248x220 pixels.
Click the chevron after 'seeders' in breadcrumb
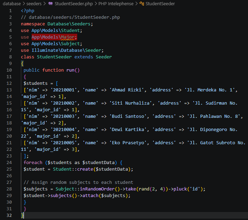click(x=45, y=3)
